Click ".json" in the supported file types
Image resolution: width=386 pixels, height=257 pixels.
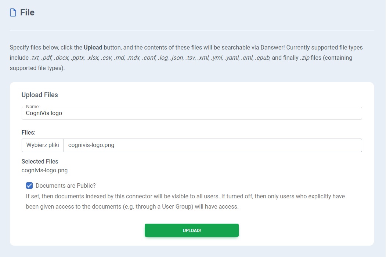point(176,58)
